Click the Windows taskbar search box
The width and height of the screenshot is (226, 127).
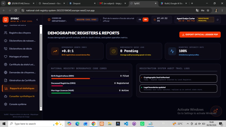(36, 124)
